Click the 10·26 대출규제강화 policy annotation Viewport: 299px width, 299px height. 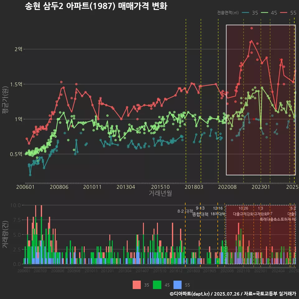243,211
